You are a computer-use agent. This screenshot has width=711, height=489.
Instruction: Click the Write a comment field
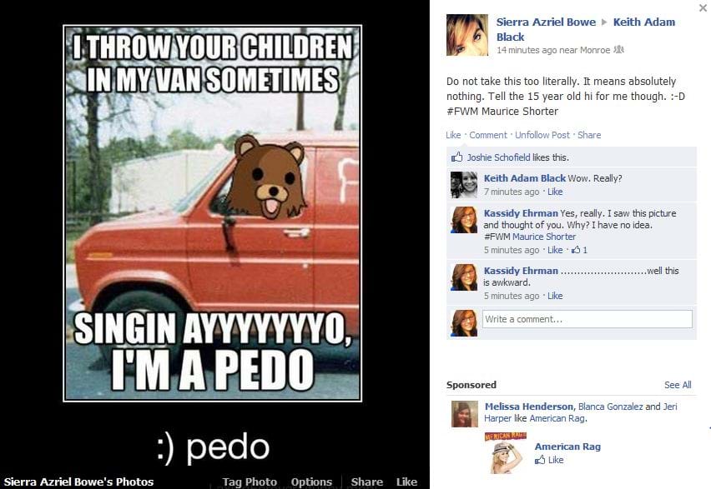pyautogui.click(x=587, y=319)
